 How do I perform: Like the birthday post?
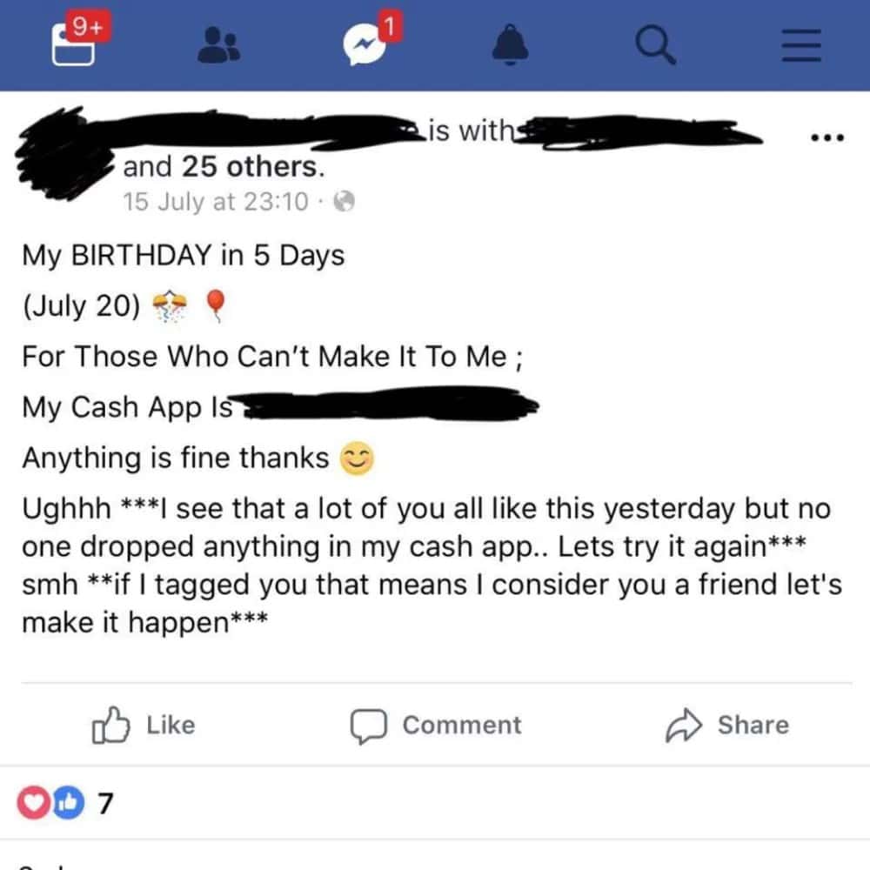144,725
